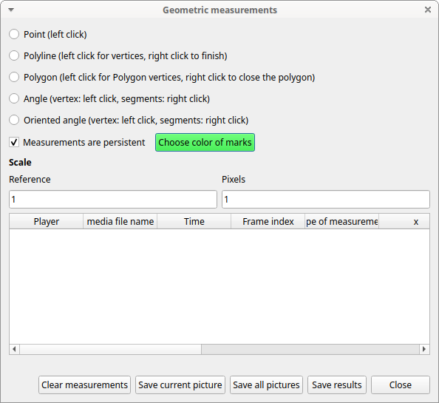Image resolution: width=439 pixels, height=403 pixels.
Task: Click the Save current picture button
Action: (x=180, y=385)
